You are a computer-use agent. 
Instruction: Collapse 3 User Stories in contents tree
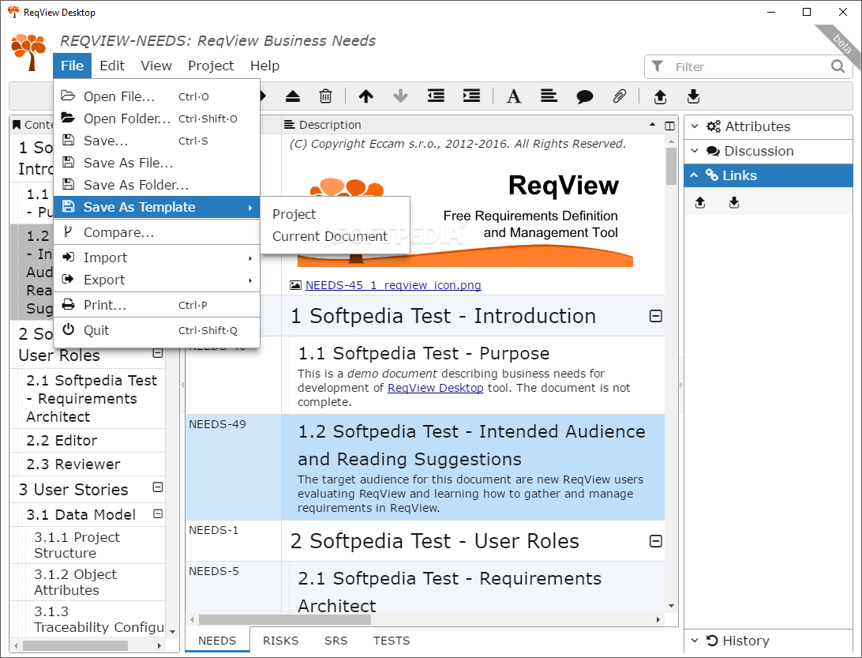(x=158, y=487)
